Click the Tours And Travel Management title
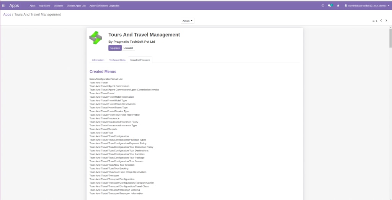This screenshot has height=200, width=392. pos(144,35)
